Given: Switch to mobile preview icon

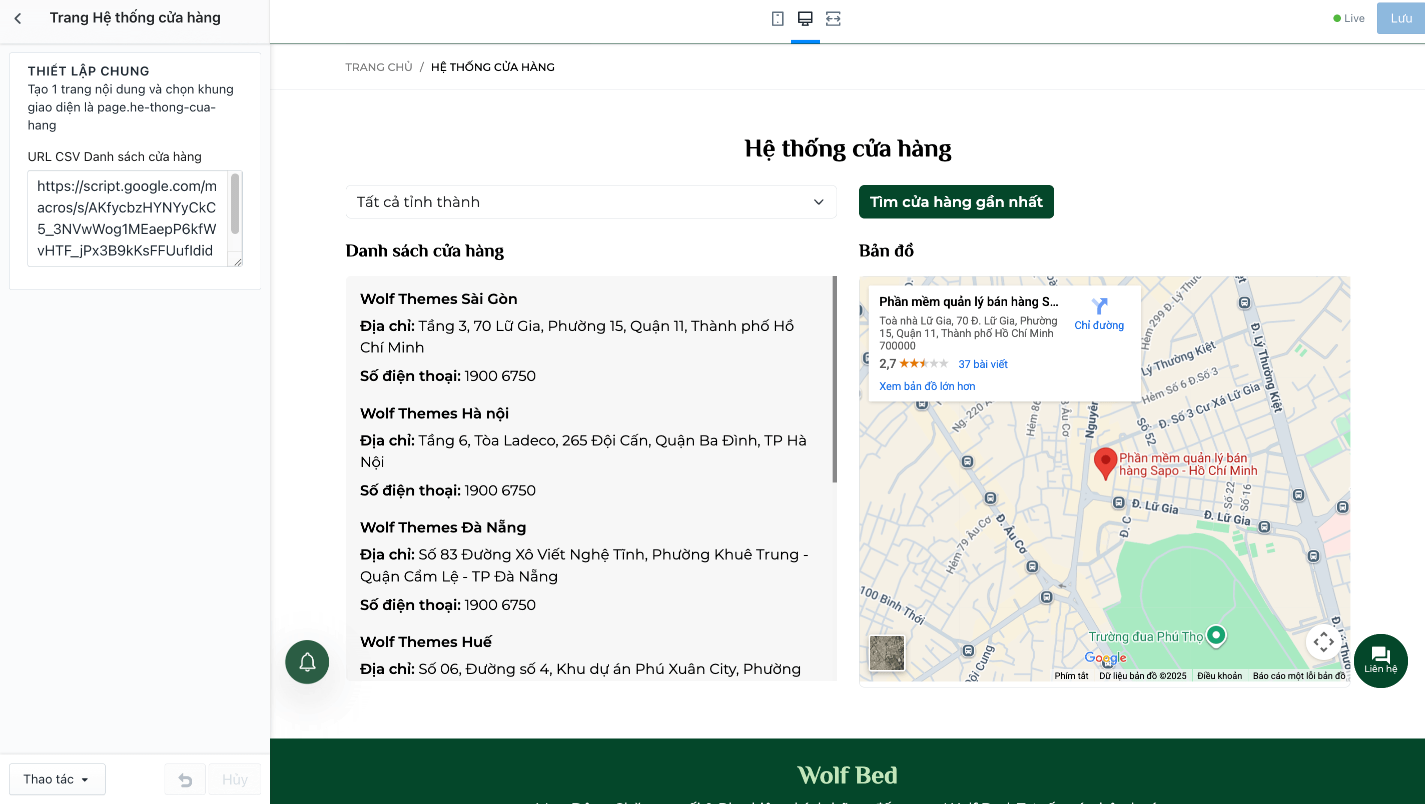Looking at the screenshot, I should tap(777, 19).
